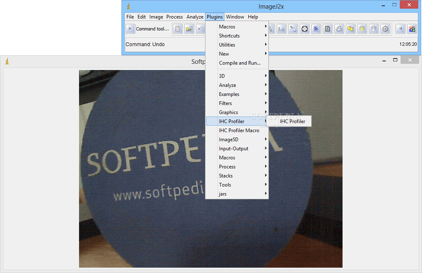This screenshot has width=422, height=273.
Task: Expand the Image5D submenu
Action: click(237, 140)
